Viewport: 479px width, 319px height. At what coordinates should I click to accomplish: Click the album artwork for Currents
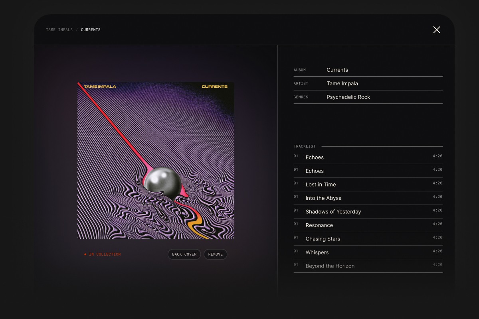(156, 159)
